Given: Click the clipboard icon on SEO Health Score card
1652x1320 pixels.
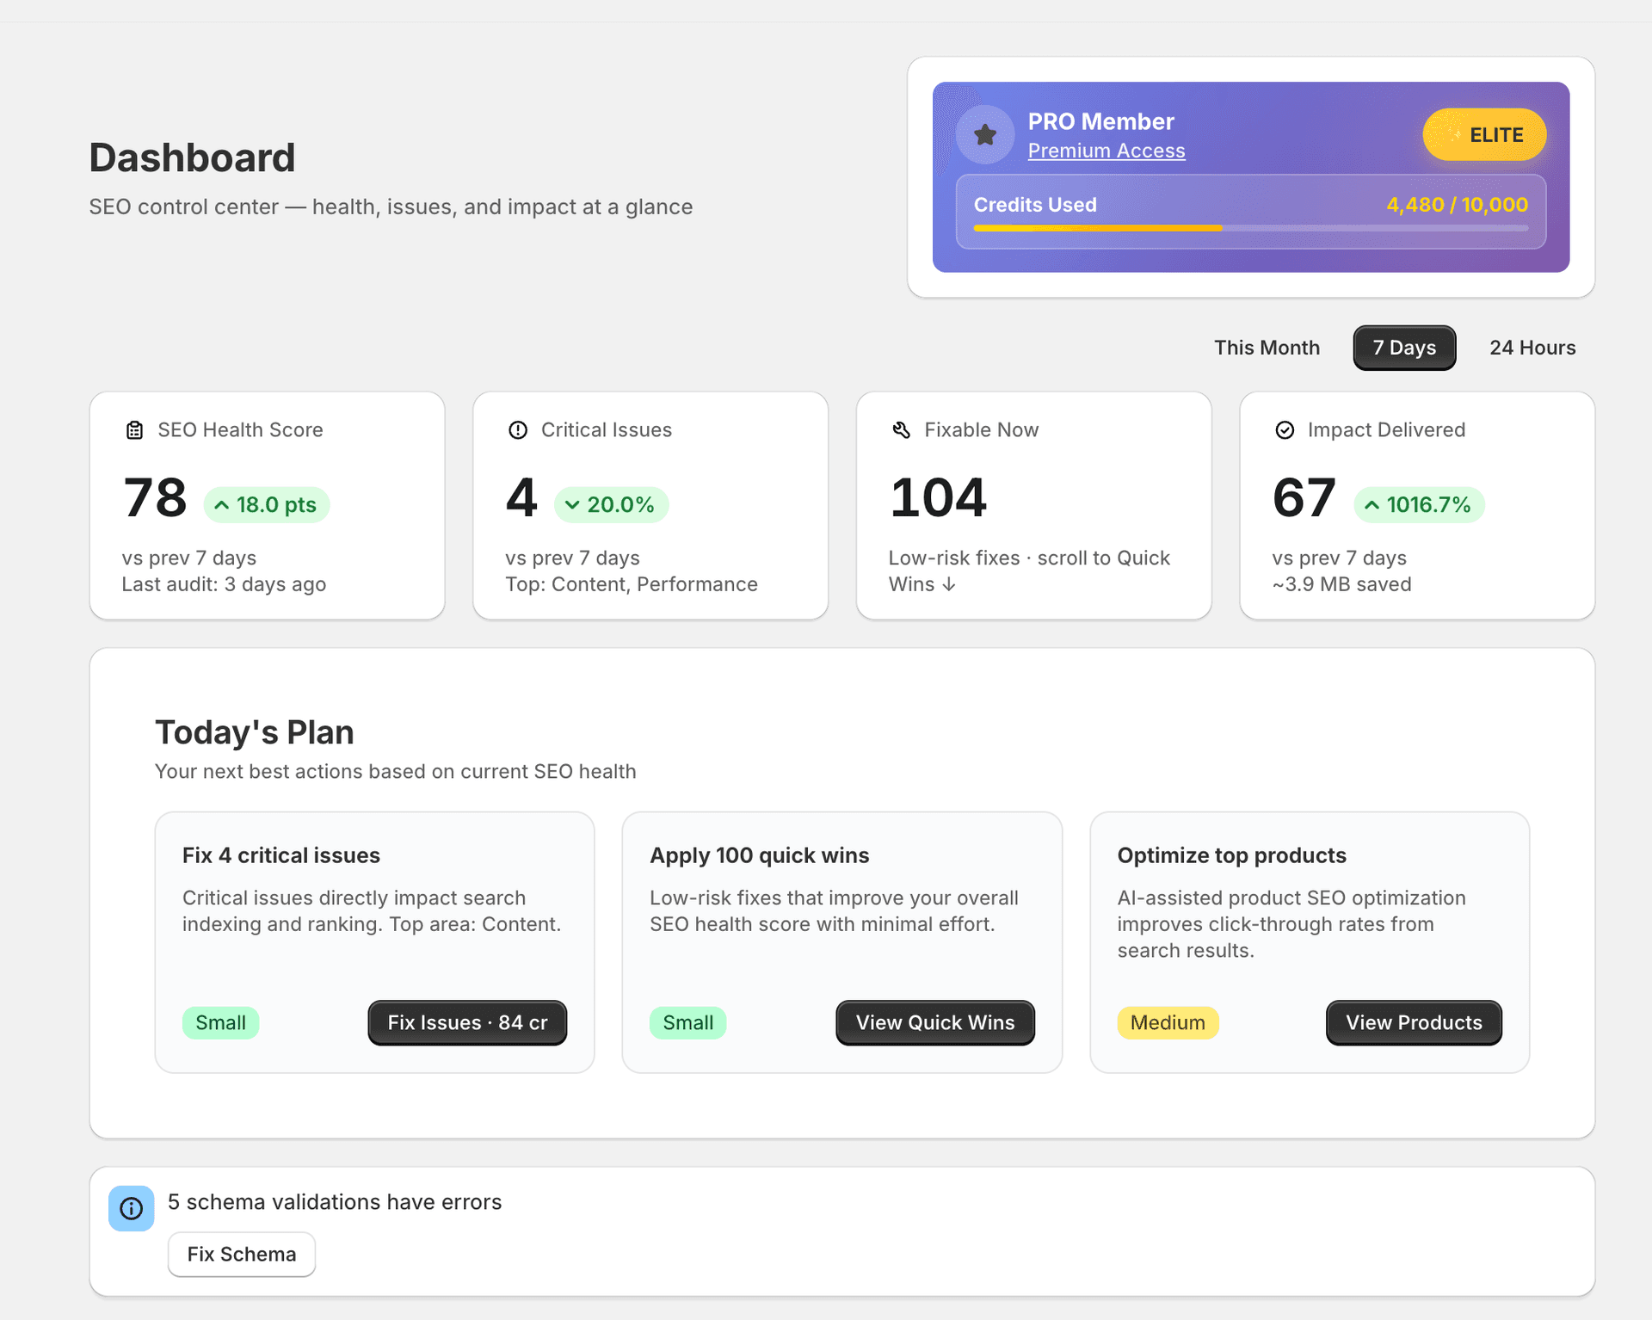Looking at the screenshot, I should [x=134, y=429].
